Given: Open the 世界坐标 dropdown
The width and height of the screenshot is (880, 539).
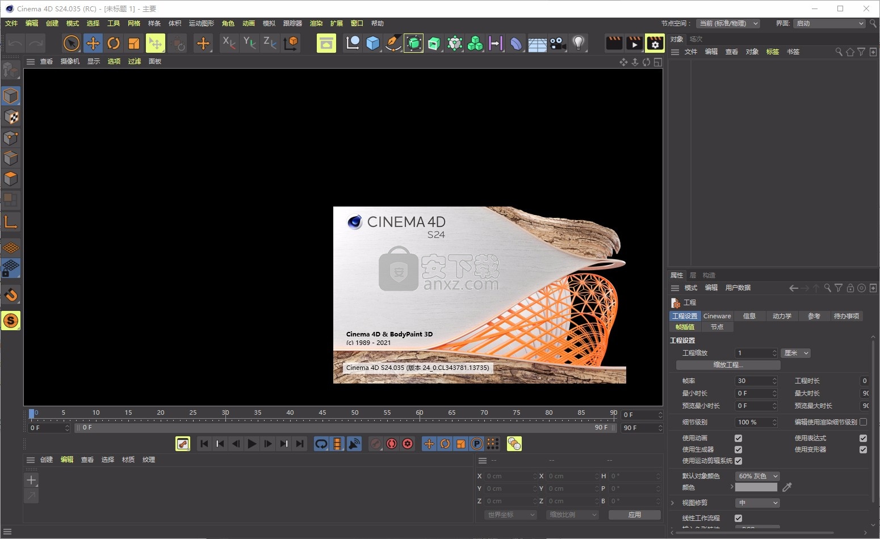Looking at the screenshot, I should point(511,515).
